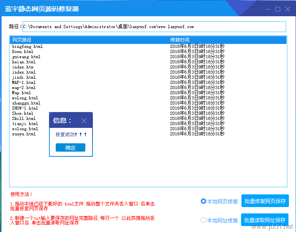Click the 批量修复网页保存 button
The height and width of the screenshot is (232, 296).
pyautogui.click(x=265, y=201)
